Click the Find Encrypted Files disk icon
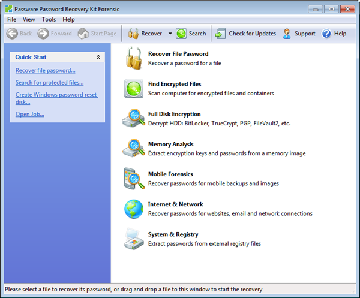The image size is (360, 298). click(134, 88)
